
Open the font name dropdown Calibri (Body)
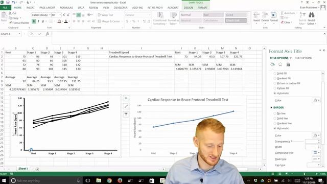50,15
